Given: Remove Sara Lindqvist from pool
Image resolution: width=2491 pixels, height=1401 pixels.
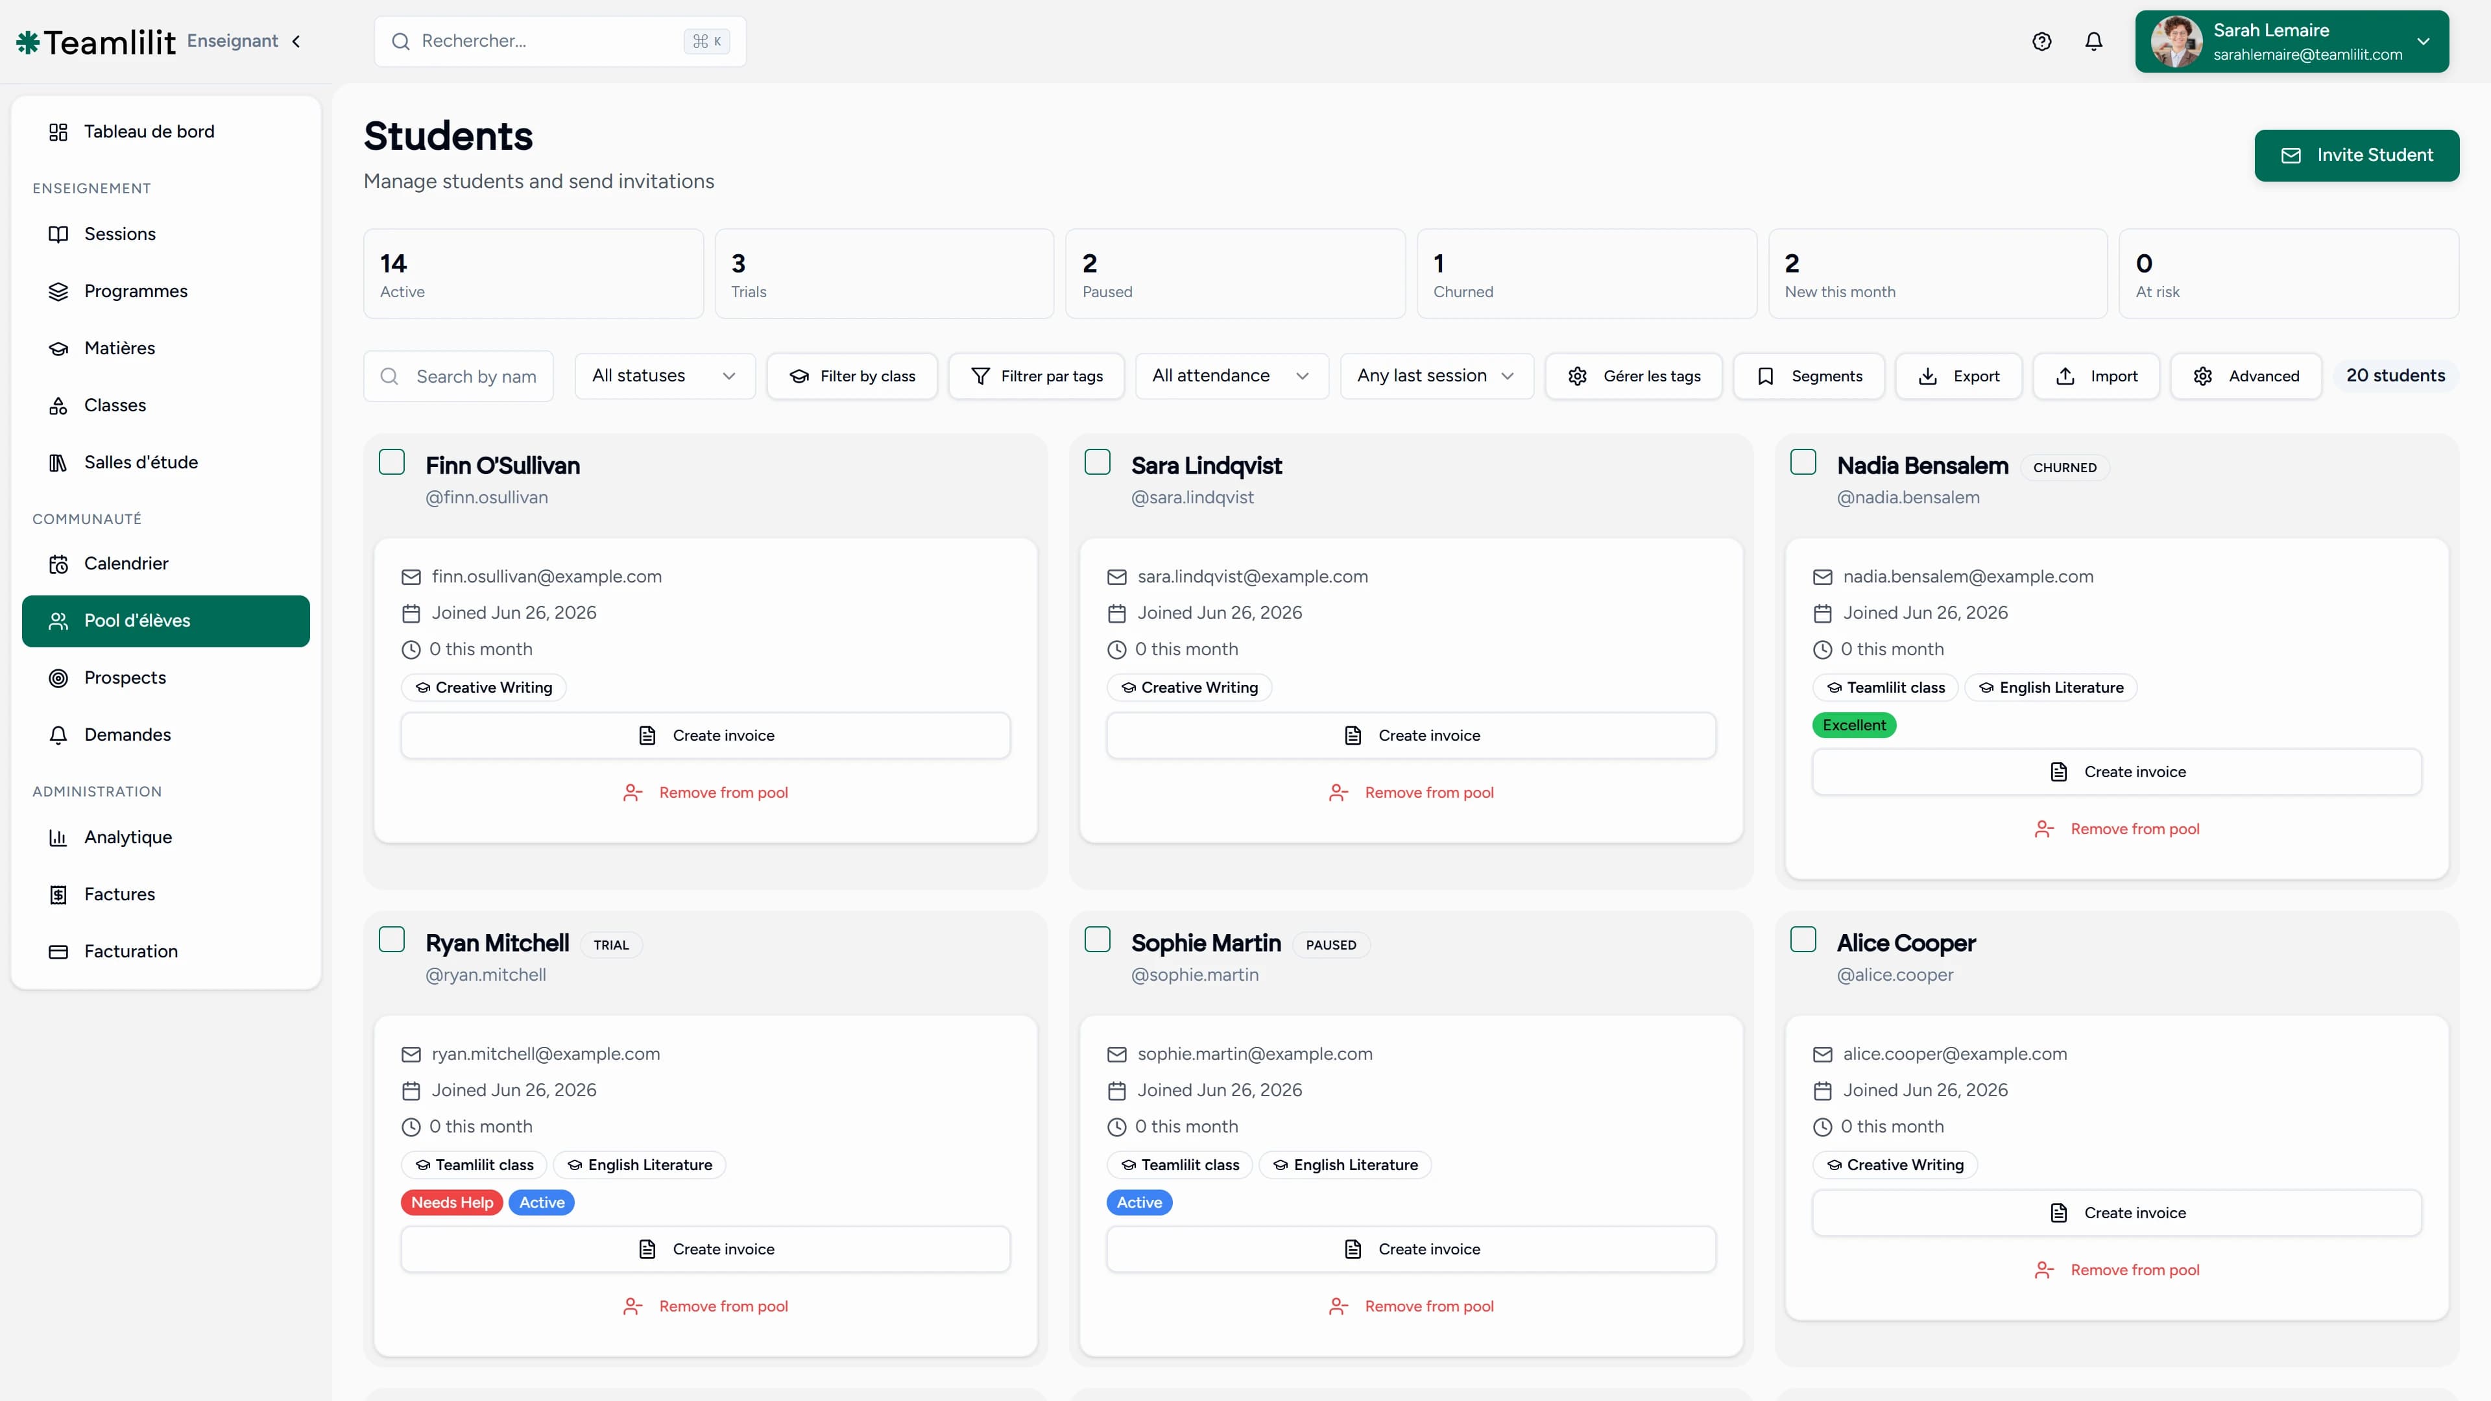Looking at the screenshot, I should tap(1412, 793).
